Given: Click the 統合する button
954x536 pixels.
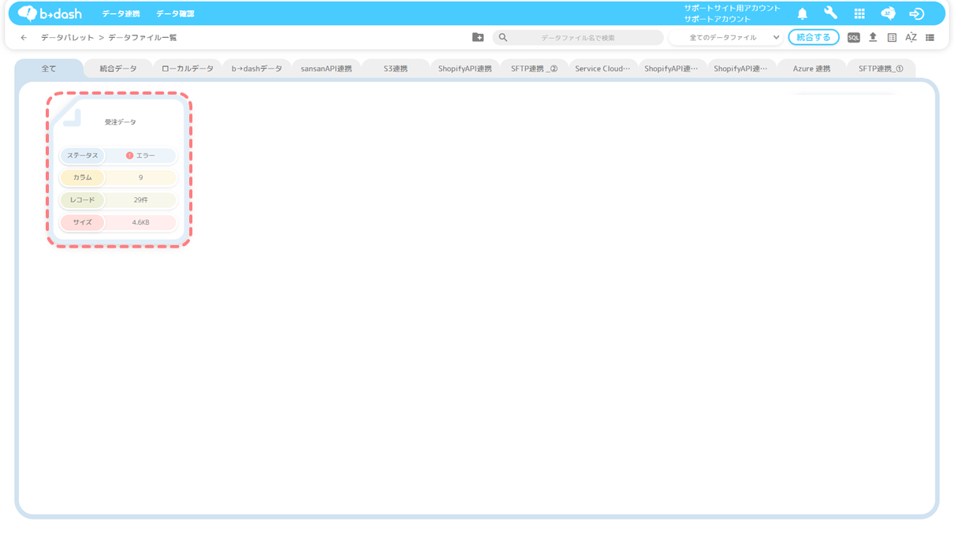Looking at the screenshot, I should point(814,37).
